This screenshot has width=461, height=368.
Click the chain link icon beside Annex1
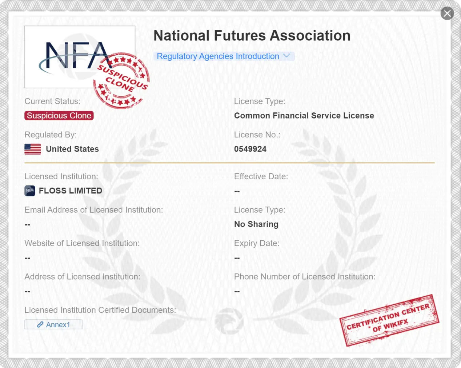point(40,325)
